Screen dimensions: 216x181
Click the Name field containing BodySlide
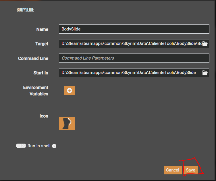(x=134, y=29)
